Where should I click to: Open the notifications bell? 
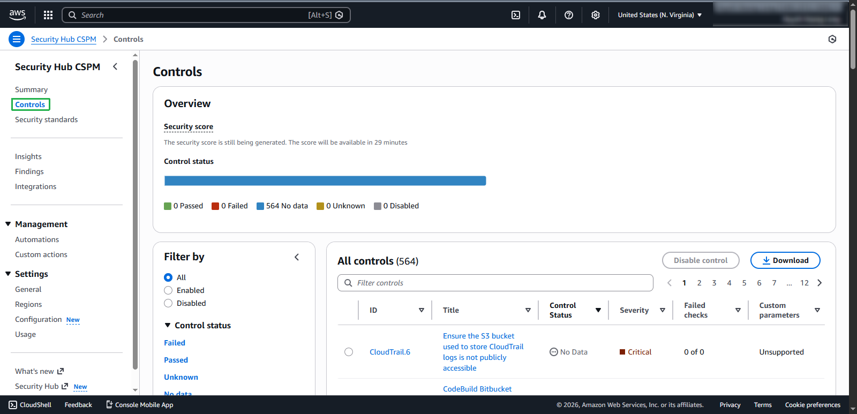click(x=542, y=15)
